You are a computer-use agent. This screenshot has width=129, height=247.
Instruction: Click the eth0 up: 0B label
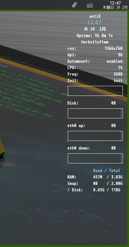92,126
